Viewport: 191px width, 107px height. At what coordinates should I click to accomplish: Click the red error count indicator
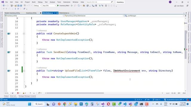(19, 93)
